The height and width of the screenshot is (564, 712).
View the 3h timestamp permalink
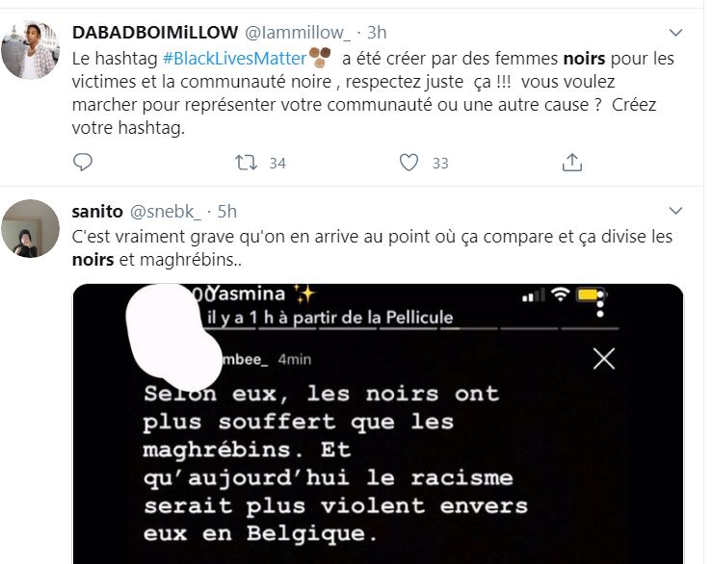(377, 33)
